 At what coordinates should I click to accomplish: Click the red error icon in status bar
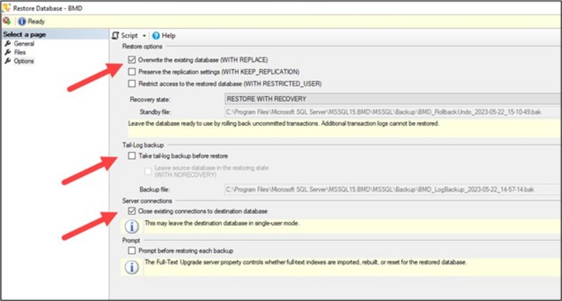click(x=7, y=21)
